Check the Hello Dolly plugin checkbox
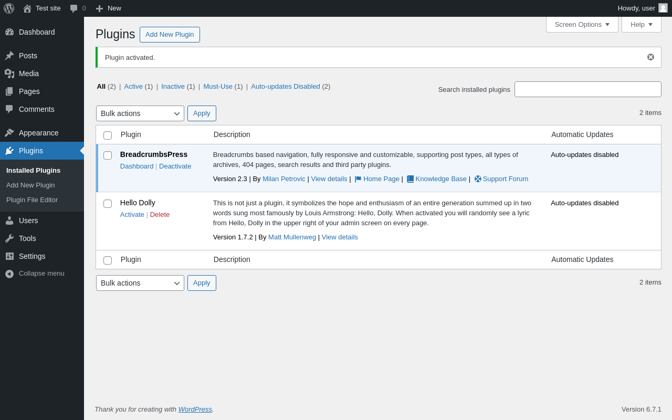This screenshot has width=672, height=420. click(108, 204)
